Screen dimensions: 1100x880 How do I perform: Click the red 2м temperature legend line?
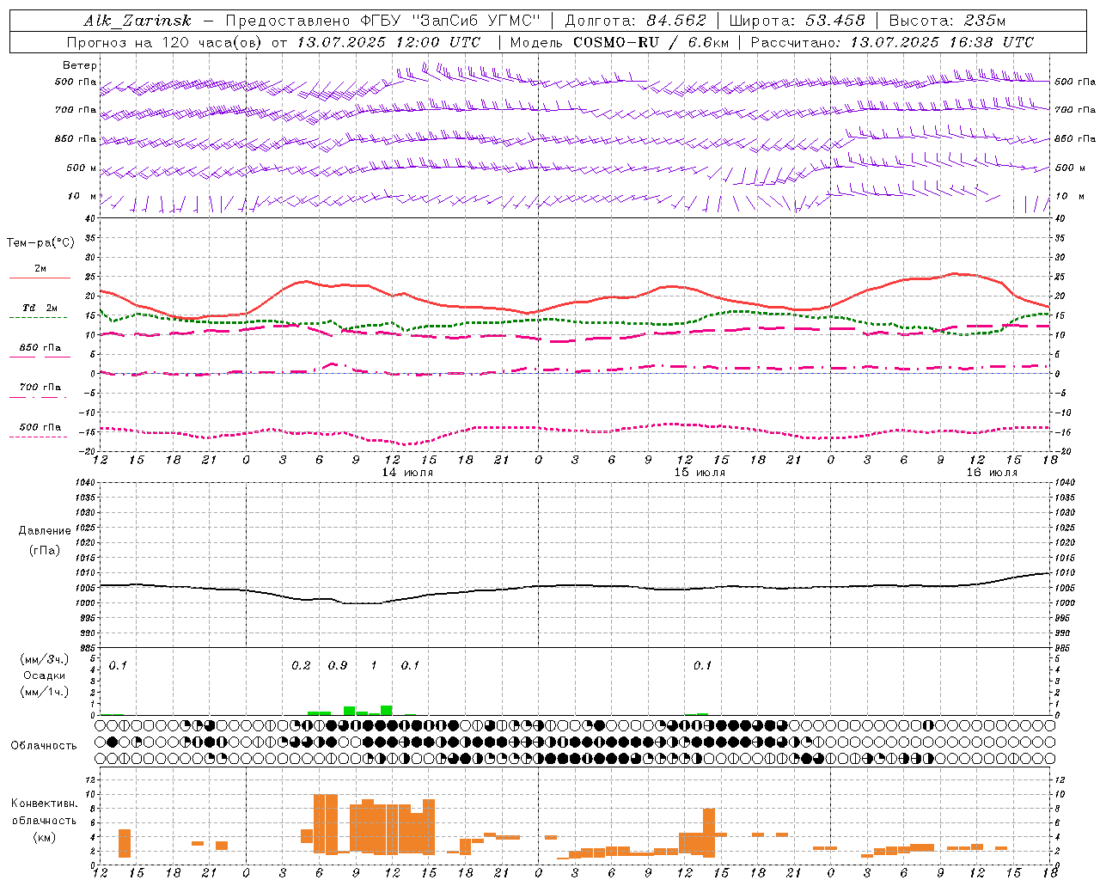coord(40,278)
